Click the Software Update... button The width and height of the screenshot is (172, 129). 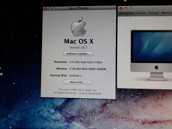[78, 54]
